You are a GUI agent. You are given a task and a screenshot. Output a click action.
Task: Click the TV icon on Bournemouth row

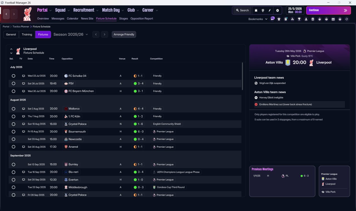click(x=24, y=132)
